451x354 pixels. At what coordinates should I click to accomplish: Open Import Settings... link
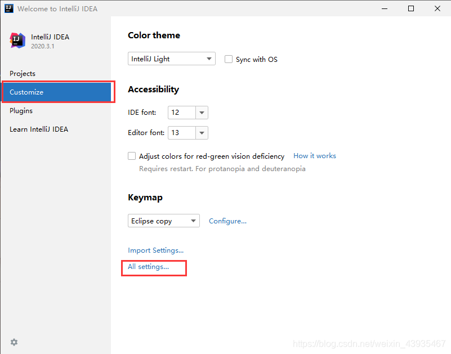coord(155,250)
